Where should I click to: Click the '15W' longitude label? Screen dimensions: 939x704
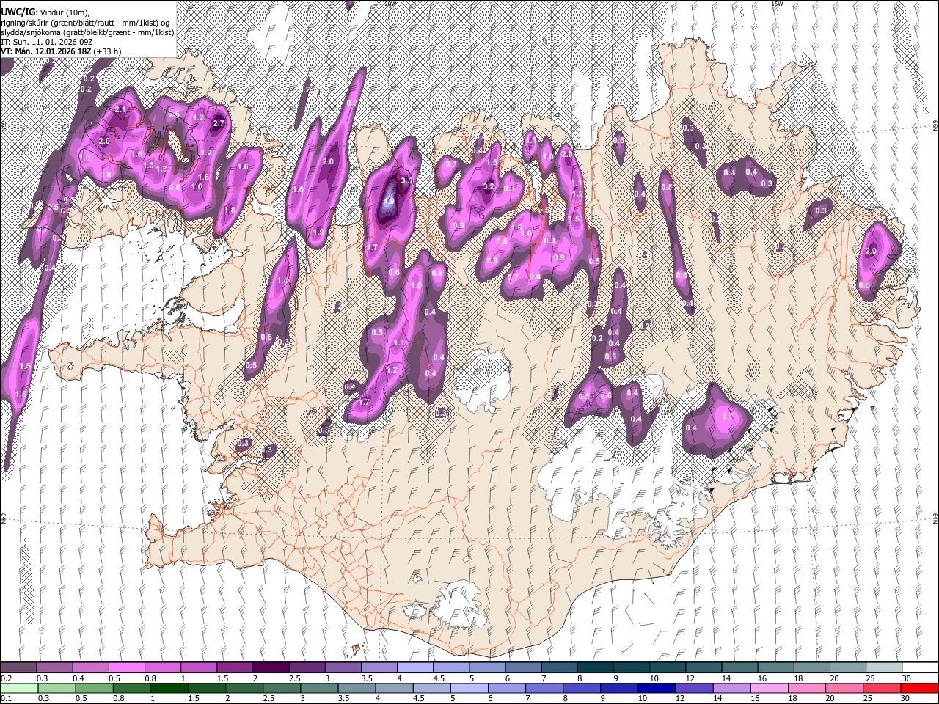(x=777, y=3)
